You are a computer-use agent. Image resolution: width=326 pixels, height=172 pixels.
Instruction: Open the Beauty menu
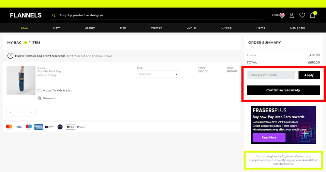click(90, 28)
